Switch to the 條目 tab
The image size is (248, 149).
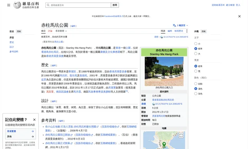[x=43, y=31]
